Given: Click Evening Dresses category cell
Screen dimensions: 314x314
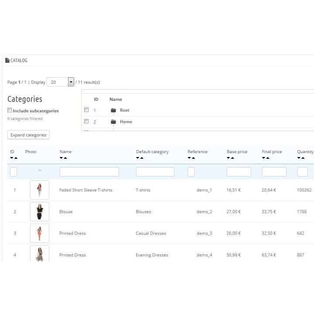Looking at the screenshot, I should tap(152, 255).
